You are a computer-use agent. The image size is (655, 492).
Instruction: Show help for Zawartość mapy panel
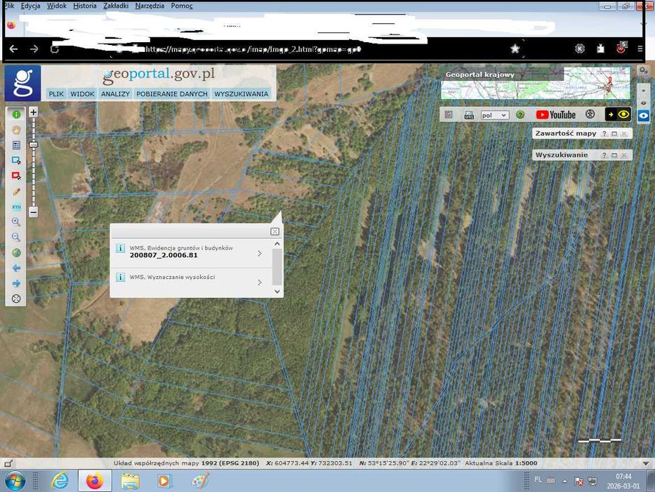coord(604,134)
